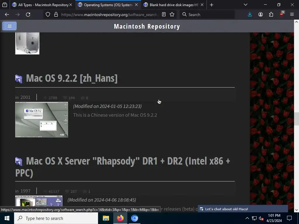This screenshot has height=224, width=299.
Task: Open the Power Mac G4 thumbnail image
Action: [x=27, y=43]
